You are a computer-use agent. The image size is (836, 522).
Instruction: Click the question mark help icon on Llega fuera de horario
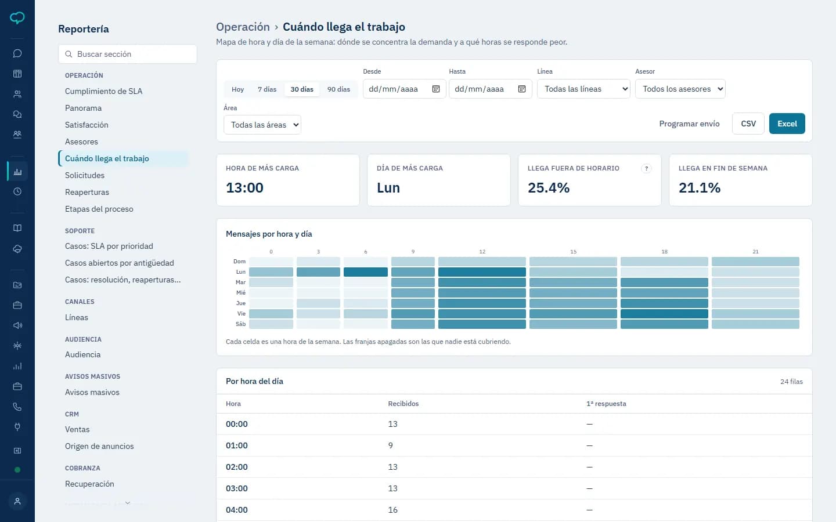(646, 168)
